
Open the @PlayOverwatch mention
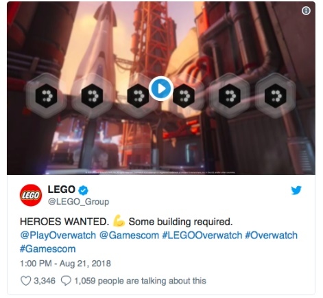point(58,236)
